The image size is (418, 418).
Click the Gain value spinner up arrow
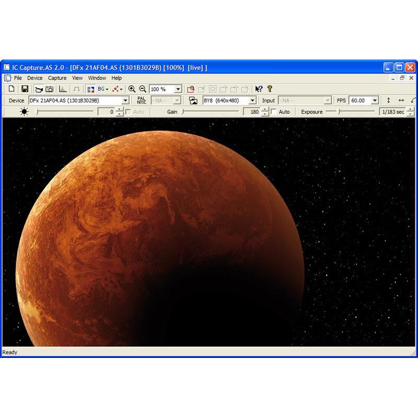pyautogui.click(x=263, y=109)
